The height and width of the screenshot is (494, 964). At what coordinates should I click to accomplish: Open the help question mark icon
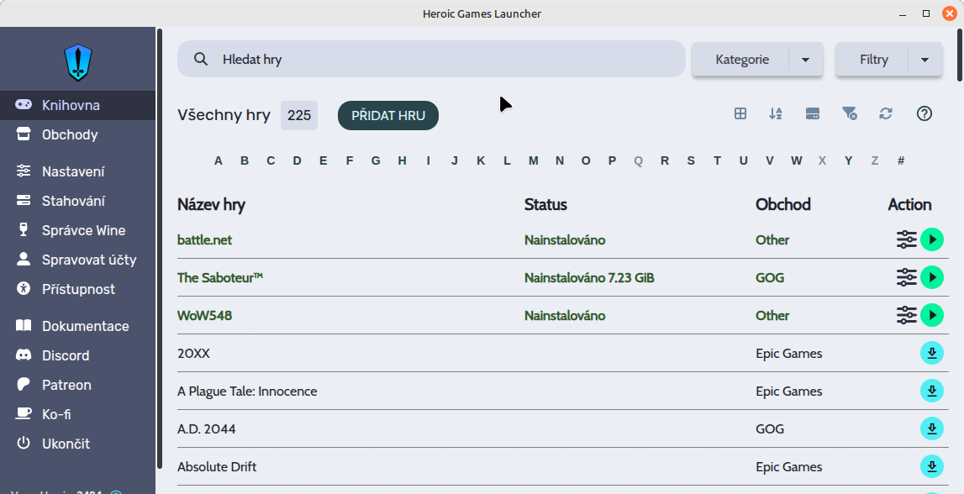tap(924, 113)
